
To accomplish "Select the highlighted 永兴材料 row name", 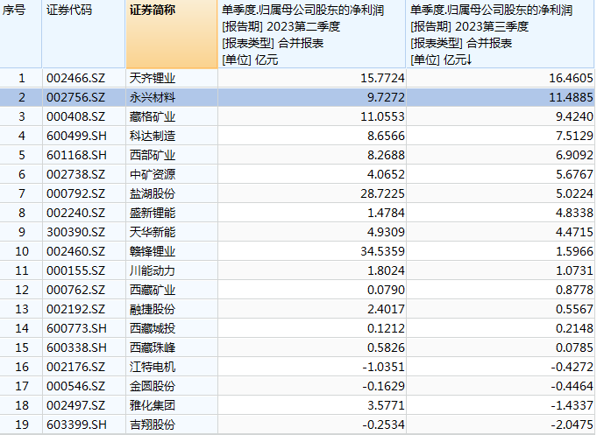I will click(x=152, y=97).
